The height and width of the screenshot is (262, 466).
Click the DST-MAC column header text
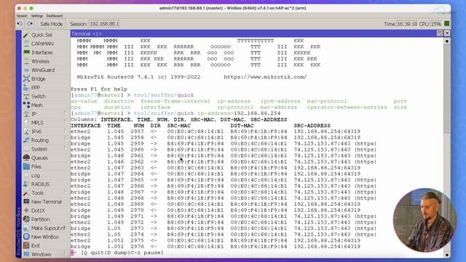242,126
